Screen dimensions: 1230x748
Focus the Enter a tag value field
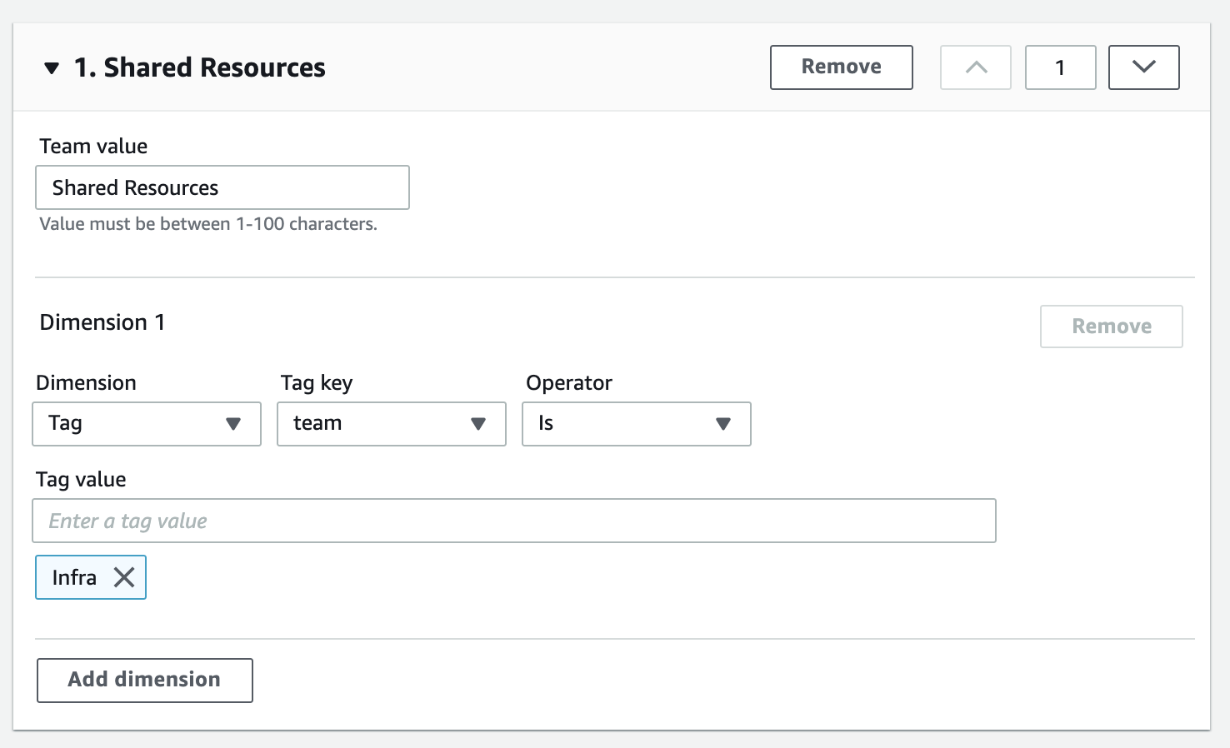tap(514, 521)
